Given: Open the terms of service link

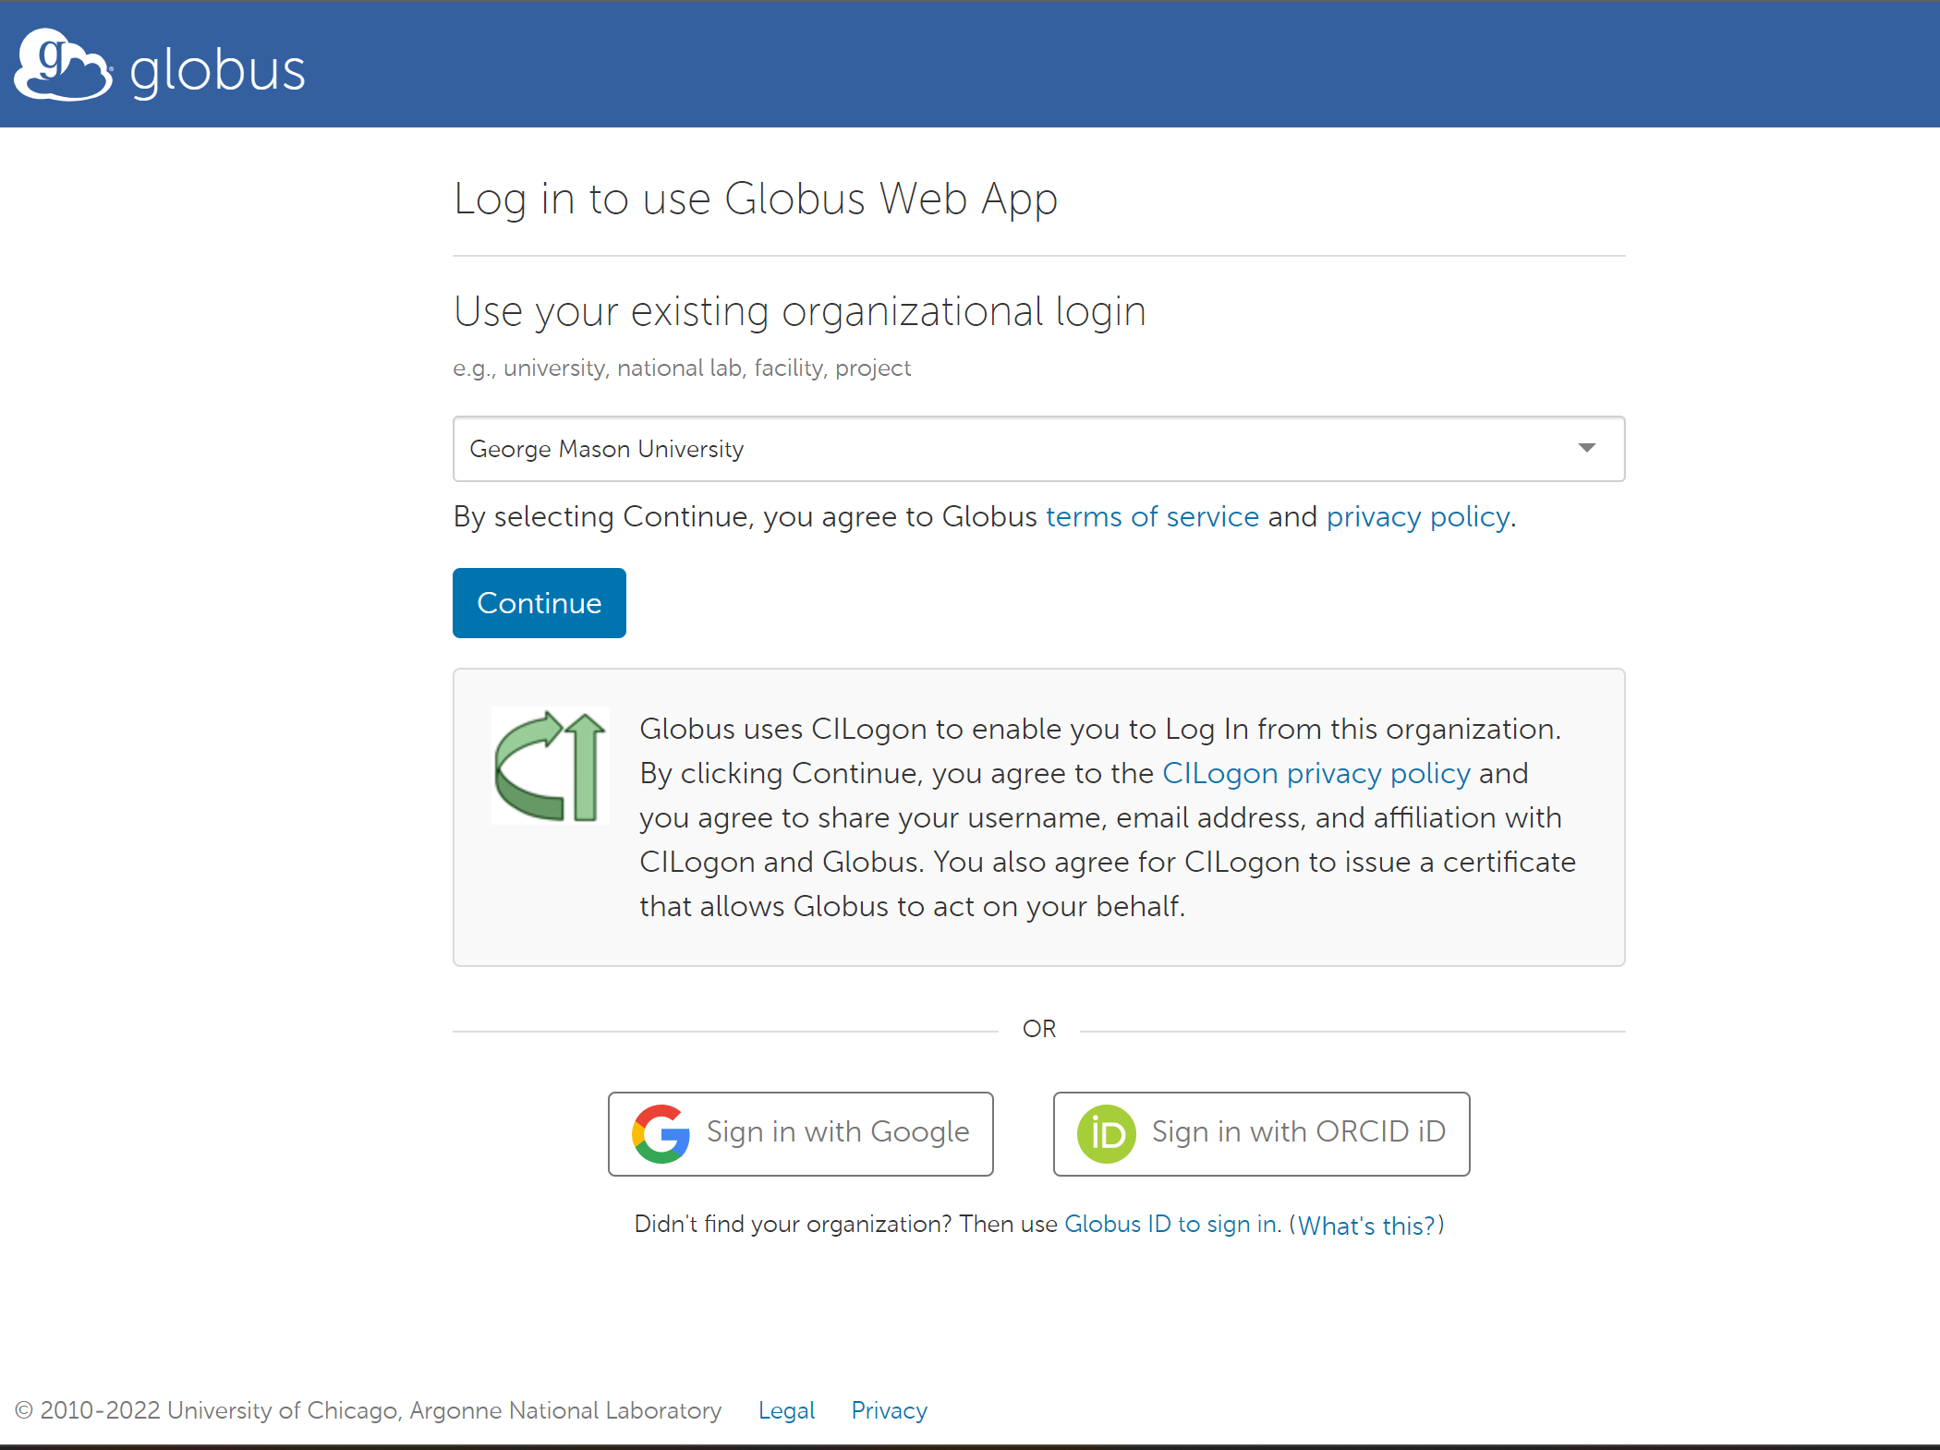Looking at the screenshot, I should 1152,516.
